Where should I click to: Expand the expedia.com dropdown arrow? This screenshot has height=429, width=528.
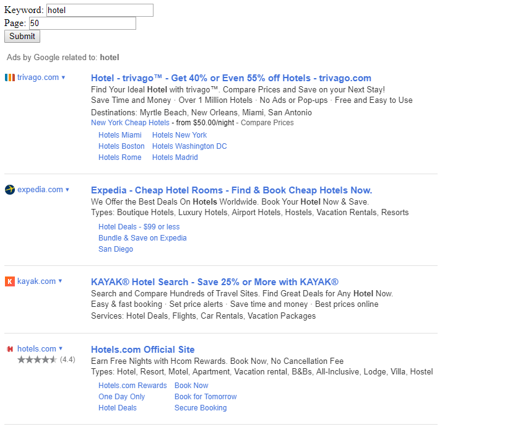click(67, 190)
